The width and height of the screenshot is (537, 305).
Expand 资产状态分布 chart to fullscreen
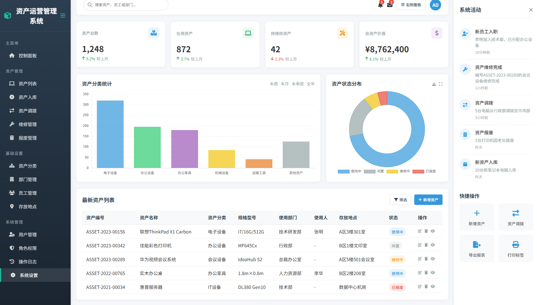[441, 84]
